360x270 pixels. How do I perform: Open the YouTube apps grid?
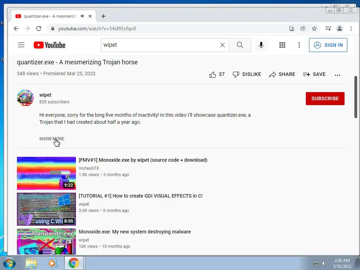(282, 45)
